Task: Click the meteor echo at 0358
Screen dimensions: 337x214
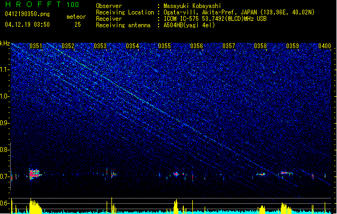Action: tap(261, 174)
